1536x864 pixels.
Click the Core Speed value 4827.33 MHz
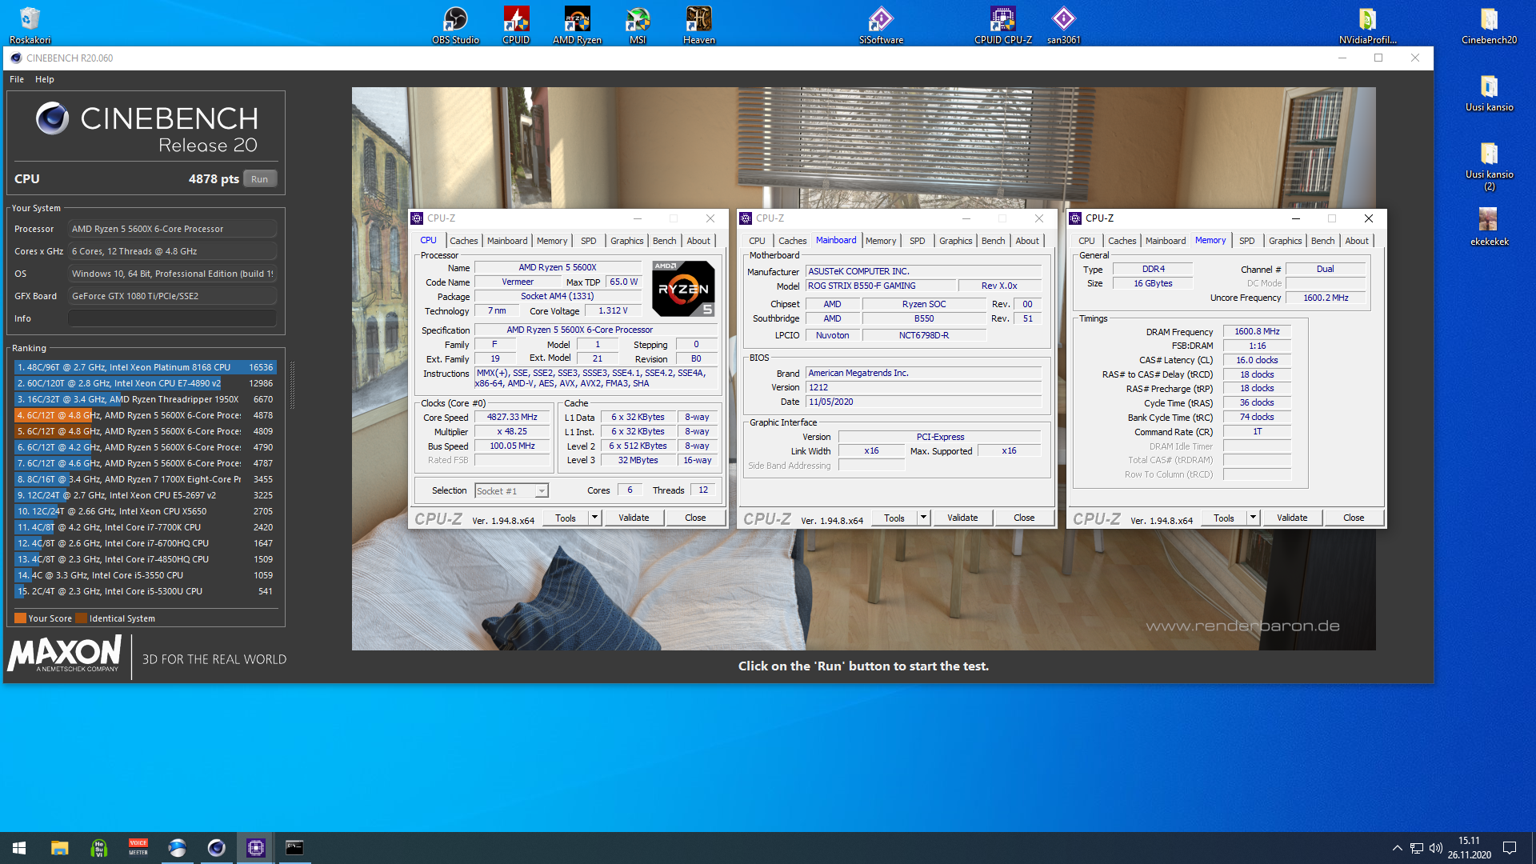[x=512, y=417]
